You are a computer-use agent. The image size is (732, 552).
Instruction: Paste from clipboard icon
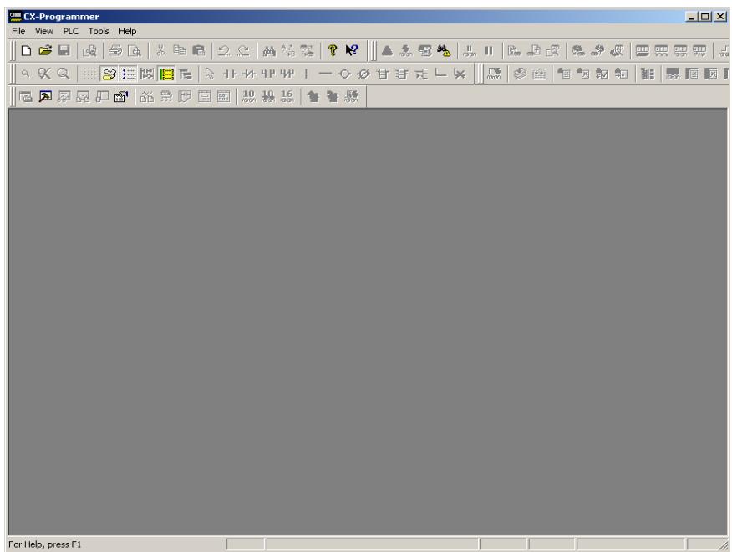[199, 50]
